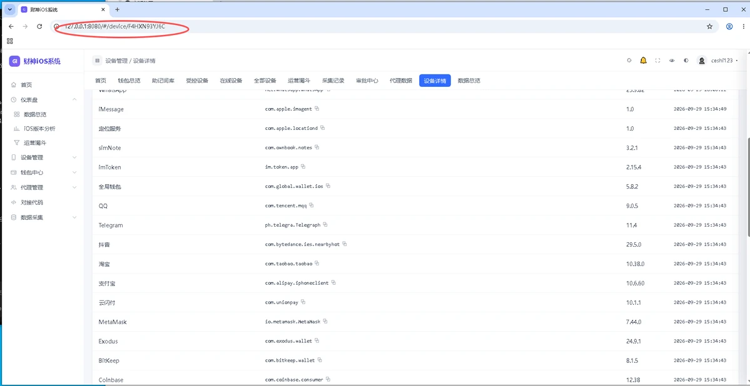The height and width of the screenshot is (386, 750).
Task: Open the Chrome apps grid shortcut
Action: pos(10,41)
